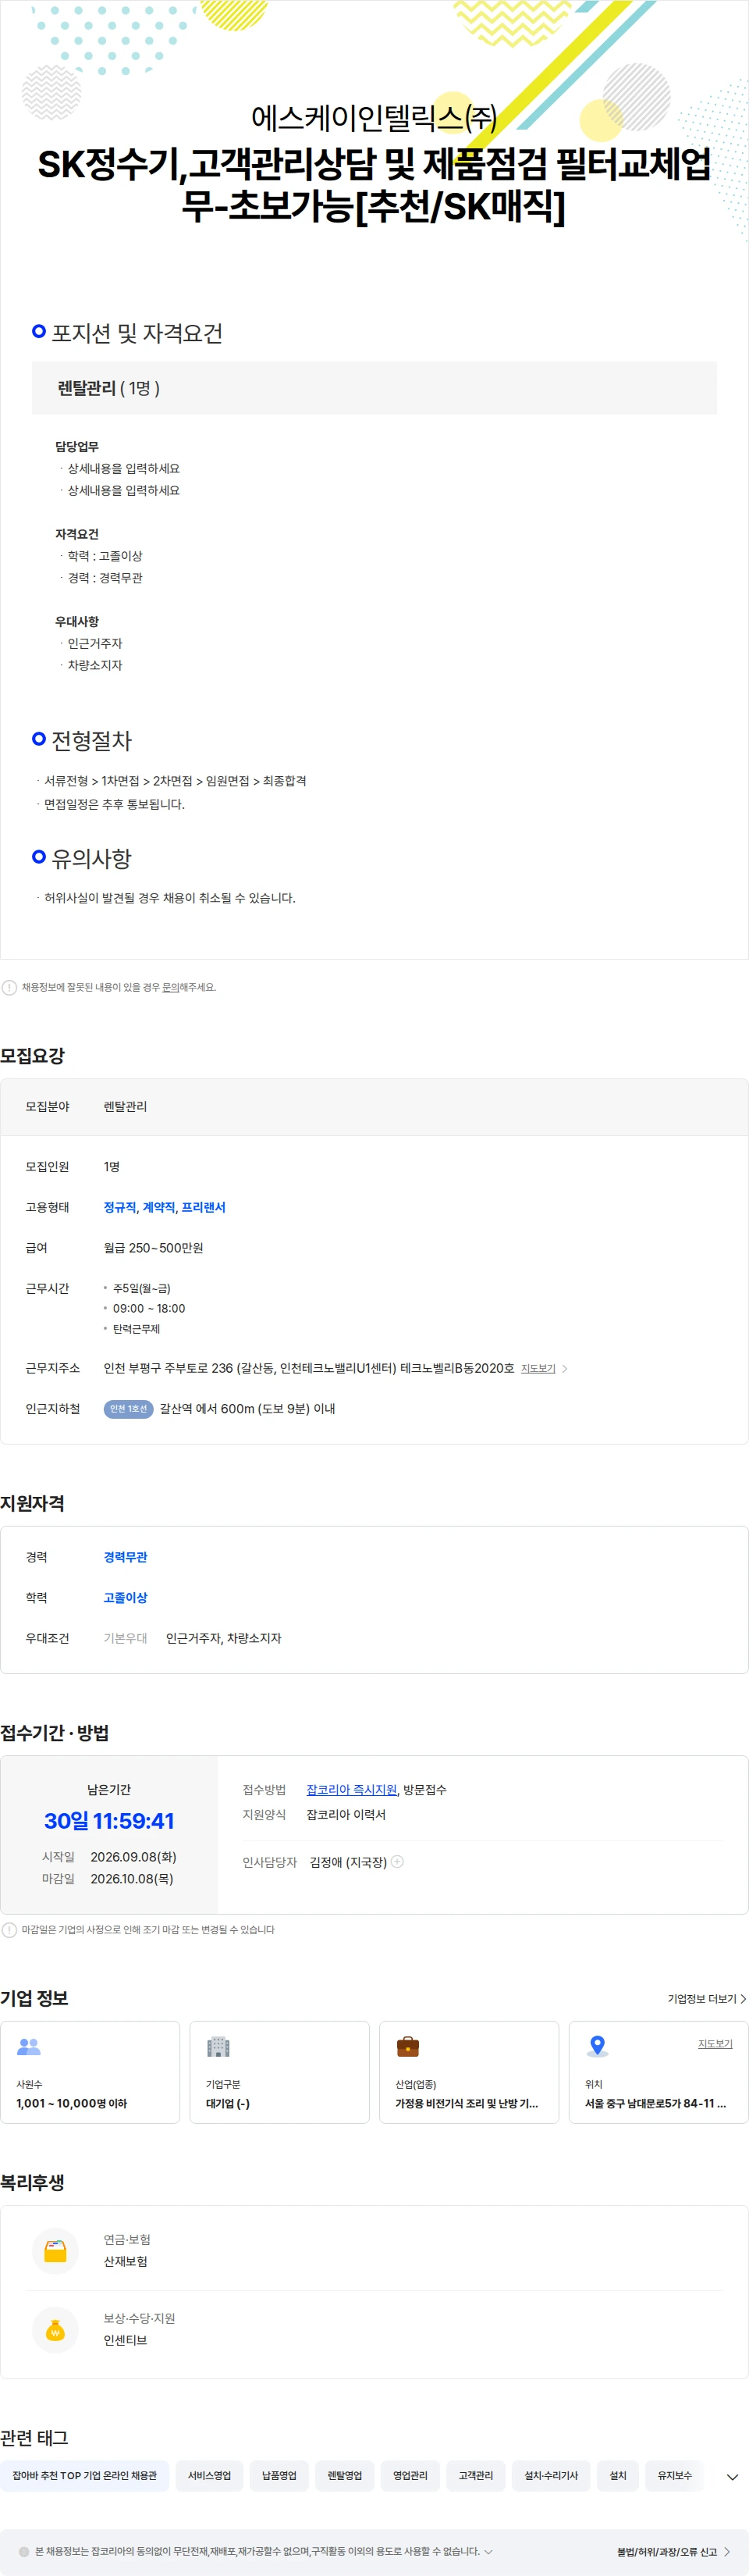
Task: Click the 경력무관 experience link
Action: click(126, 1556)
